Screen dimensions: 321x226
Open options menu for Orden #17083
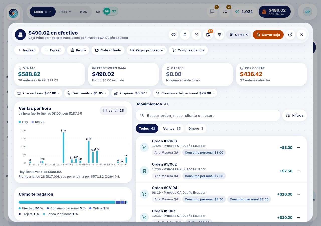298,147
